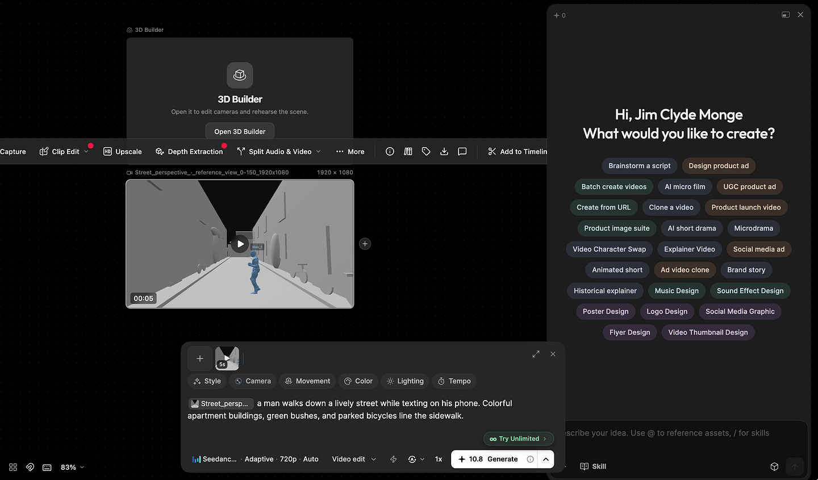Close the prompt panel
Screen dimensions: 818x480
tap(553, 354)
